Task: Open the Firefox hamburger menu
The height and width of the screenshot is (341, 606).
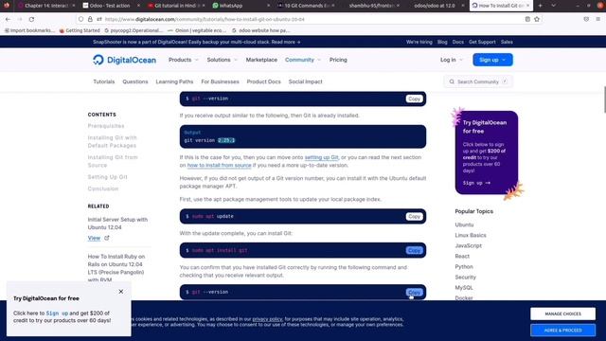Action: [597, 19]
